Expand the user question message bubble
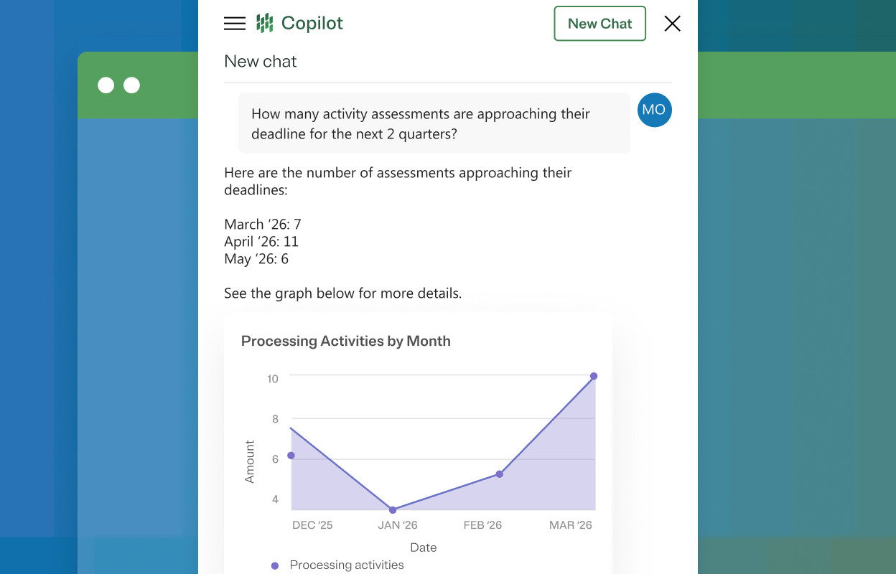 (x=434, y=122)
